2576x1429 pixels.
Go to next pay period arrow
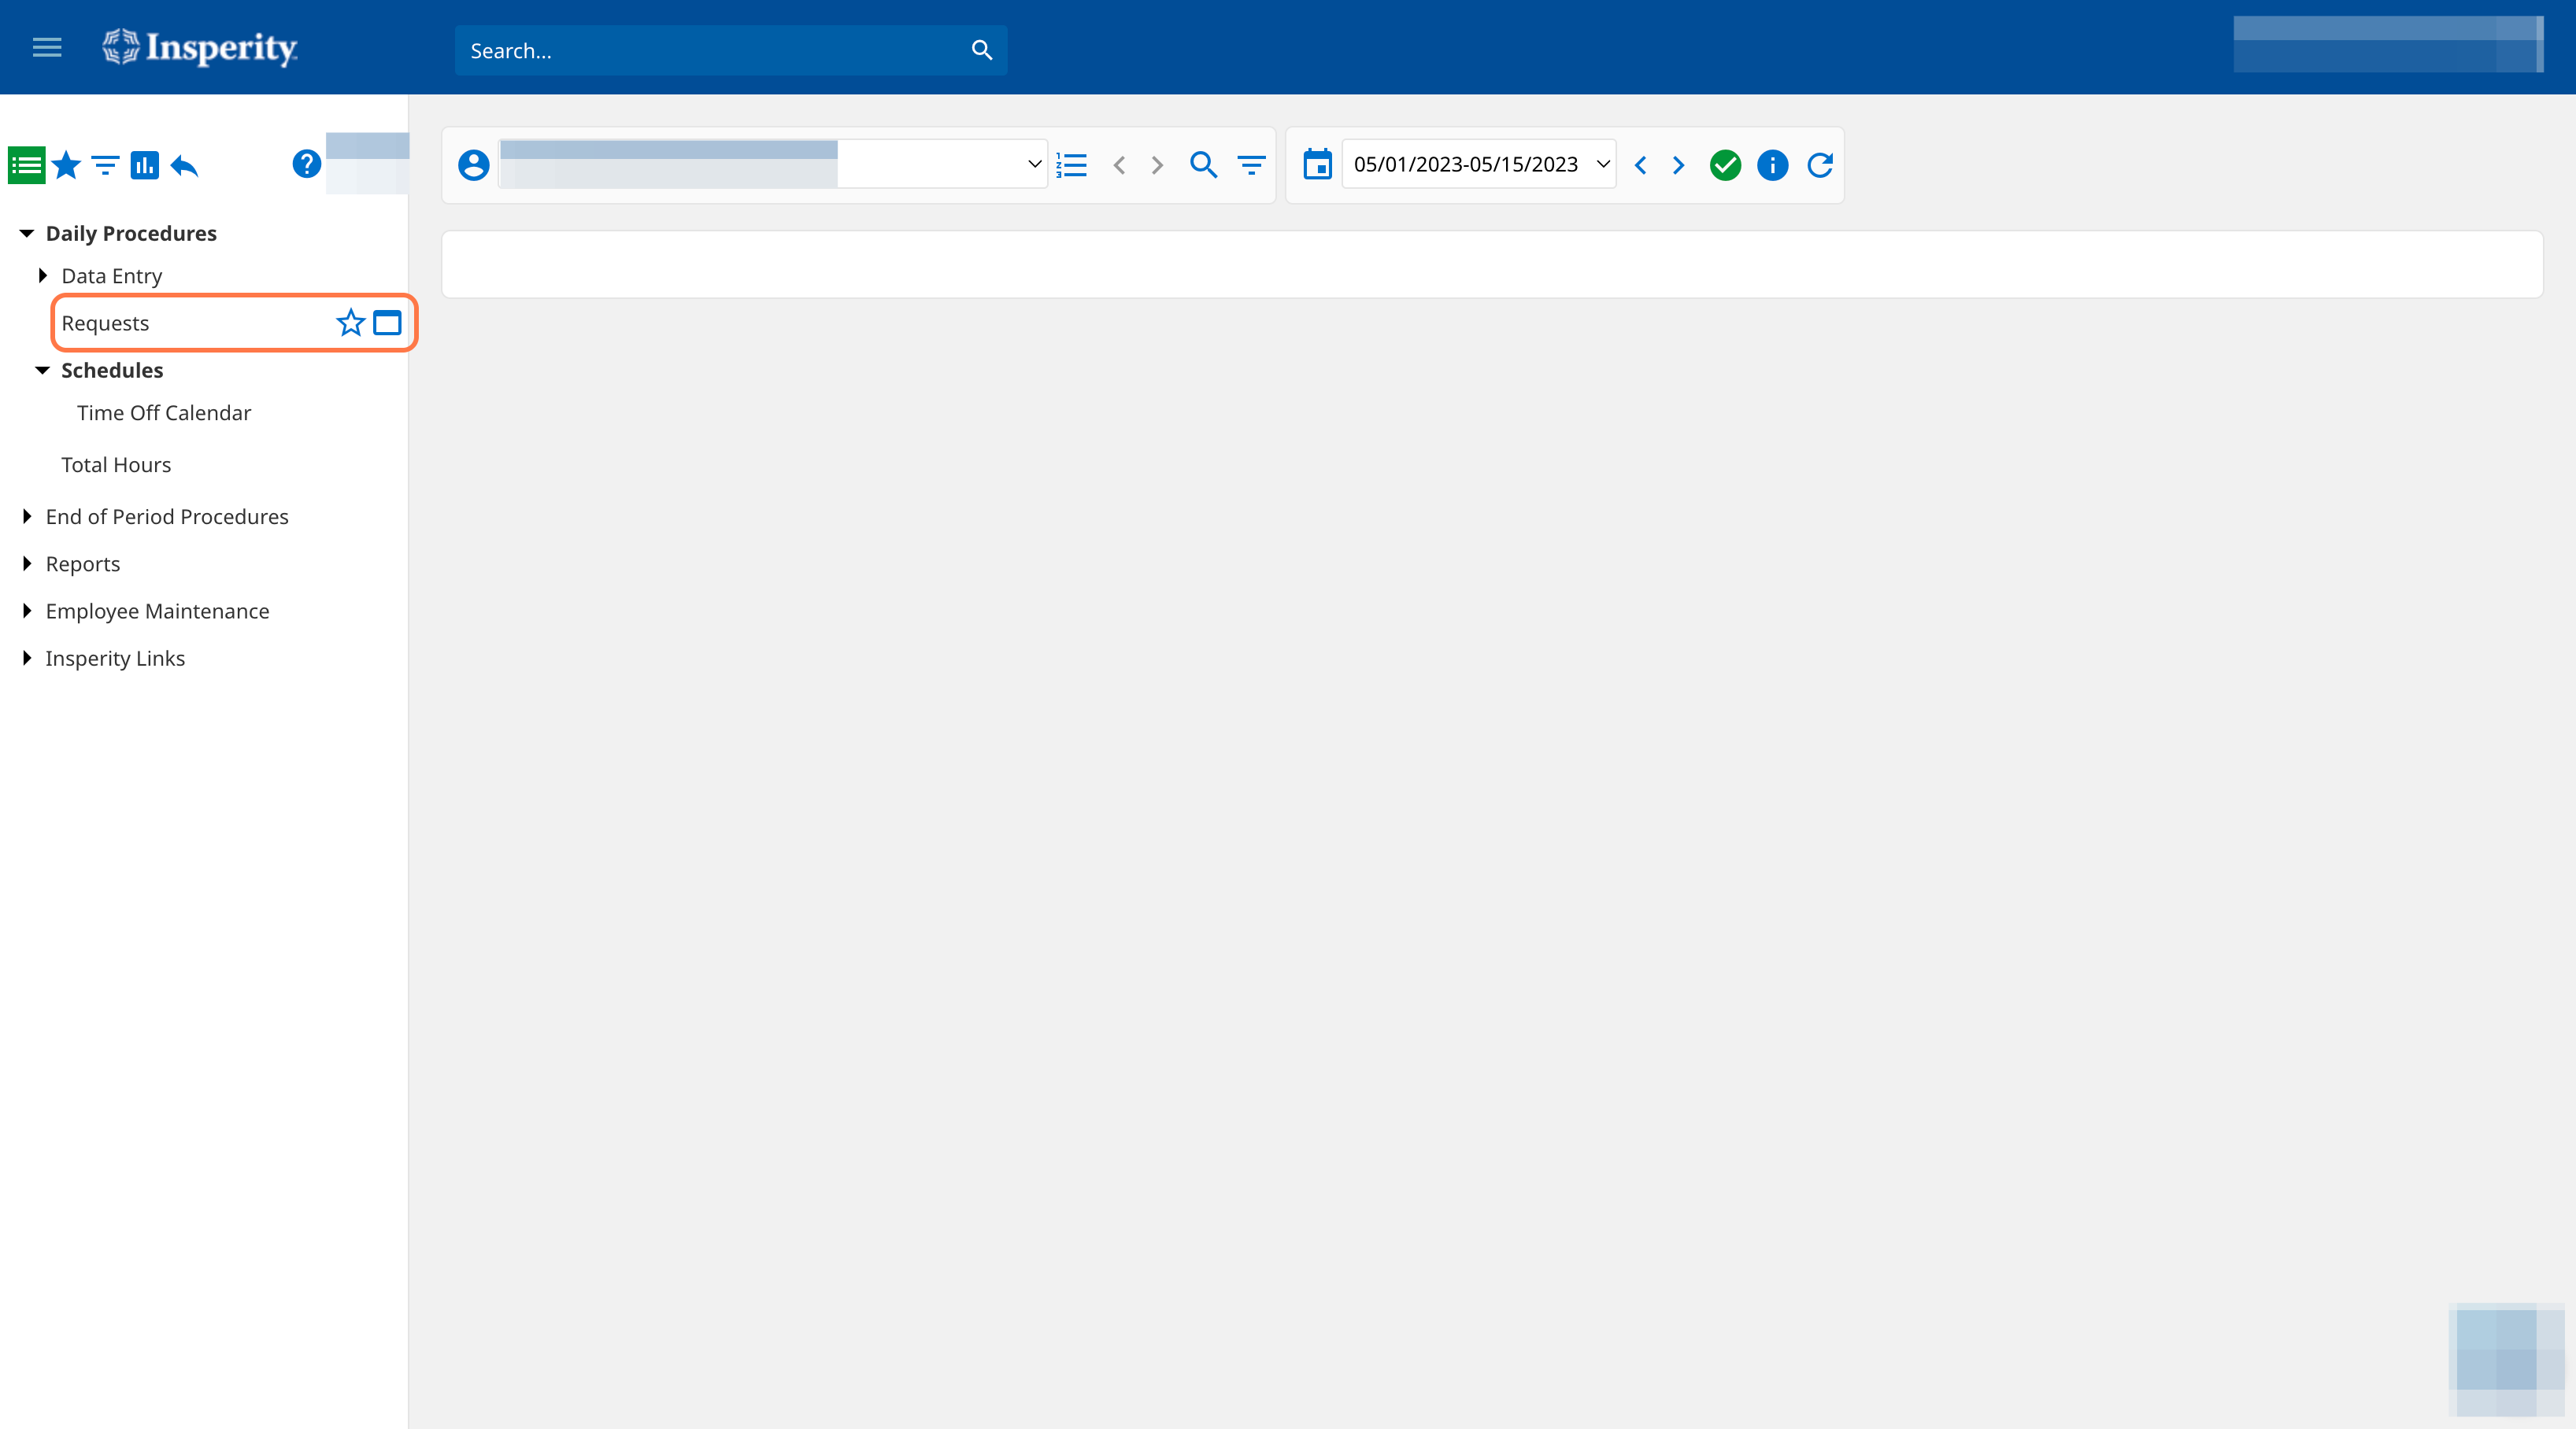pyautogui.click(x=1678, y=165)
